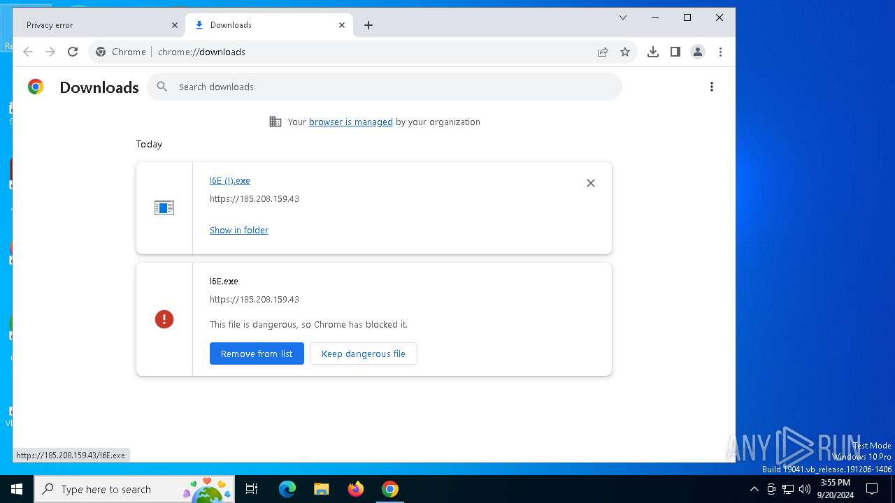Screen dimensions: 895x503
Task: Open File Explorer from the taskbar
Action: pos(321,489)
